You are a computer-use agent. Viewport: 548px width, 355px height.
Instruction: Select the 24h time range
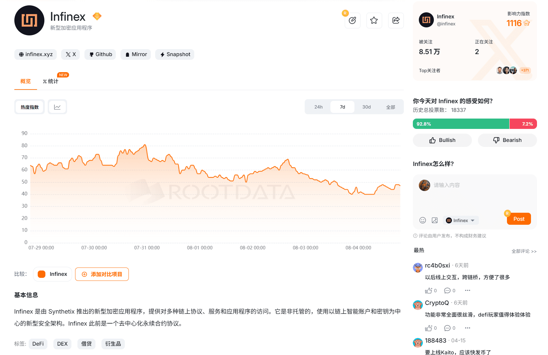click(318, 107)
